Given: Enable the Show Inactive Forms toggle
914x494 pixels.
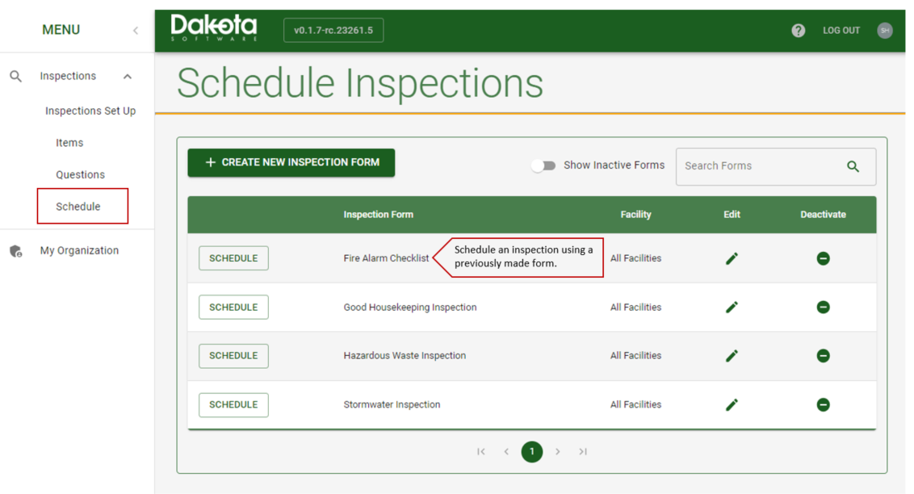Looking at the screenshot, I should click(x=543, y=165).
